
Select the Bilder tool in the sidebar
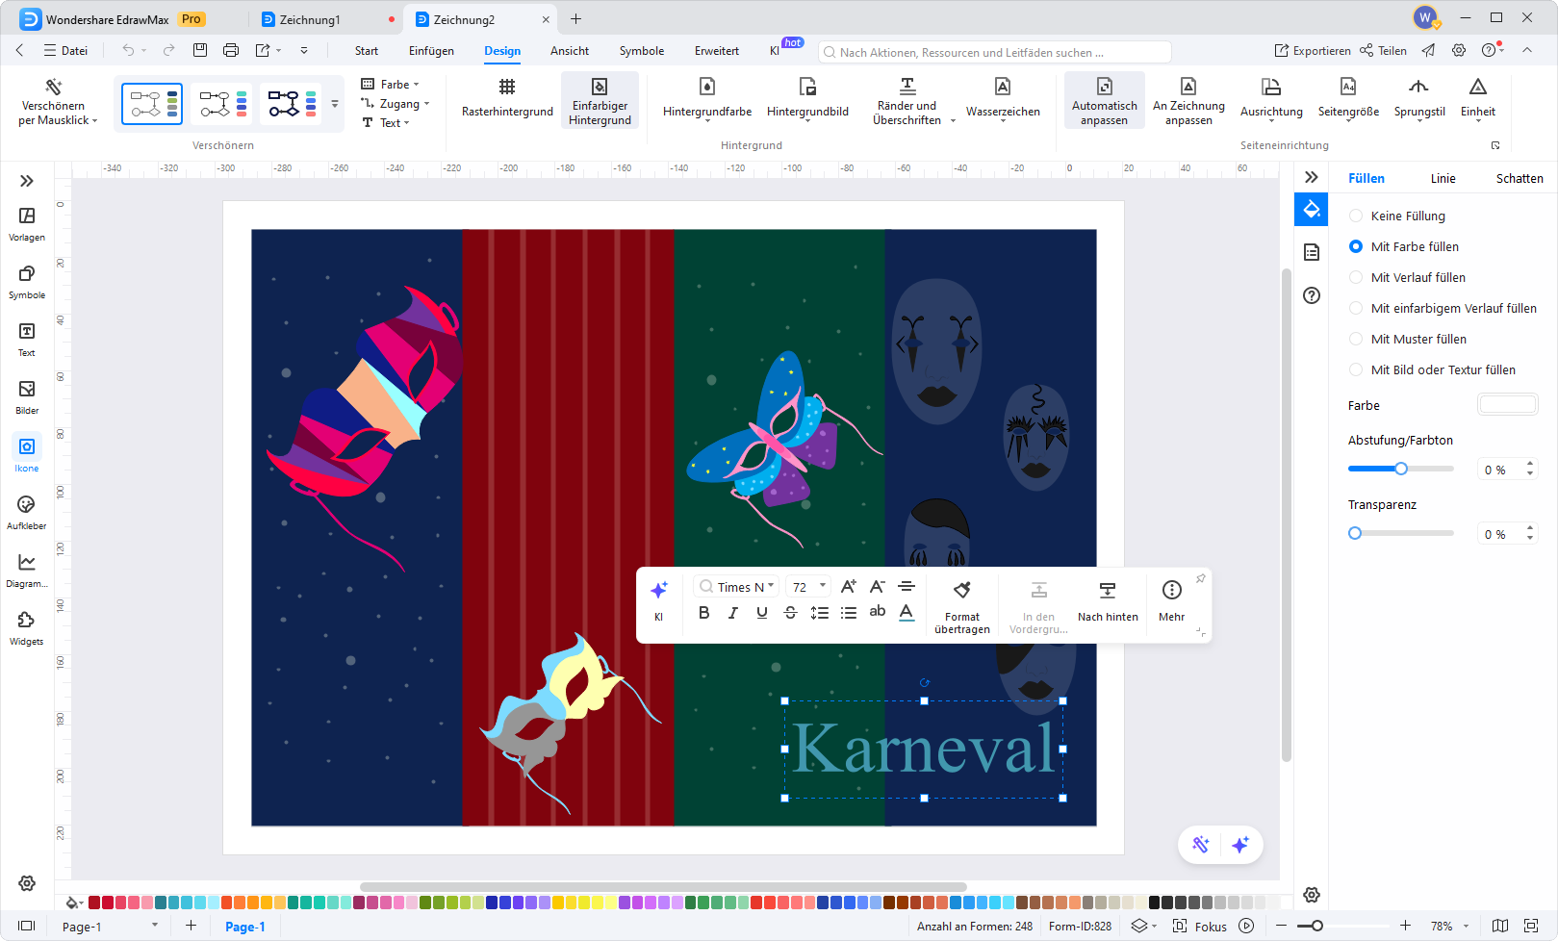click(26, 396)
